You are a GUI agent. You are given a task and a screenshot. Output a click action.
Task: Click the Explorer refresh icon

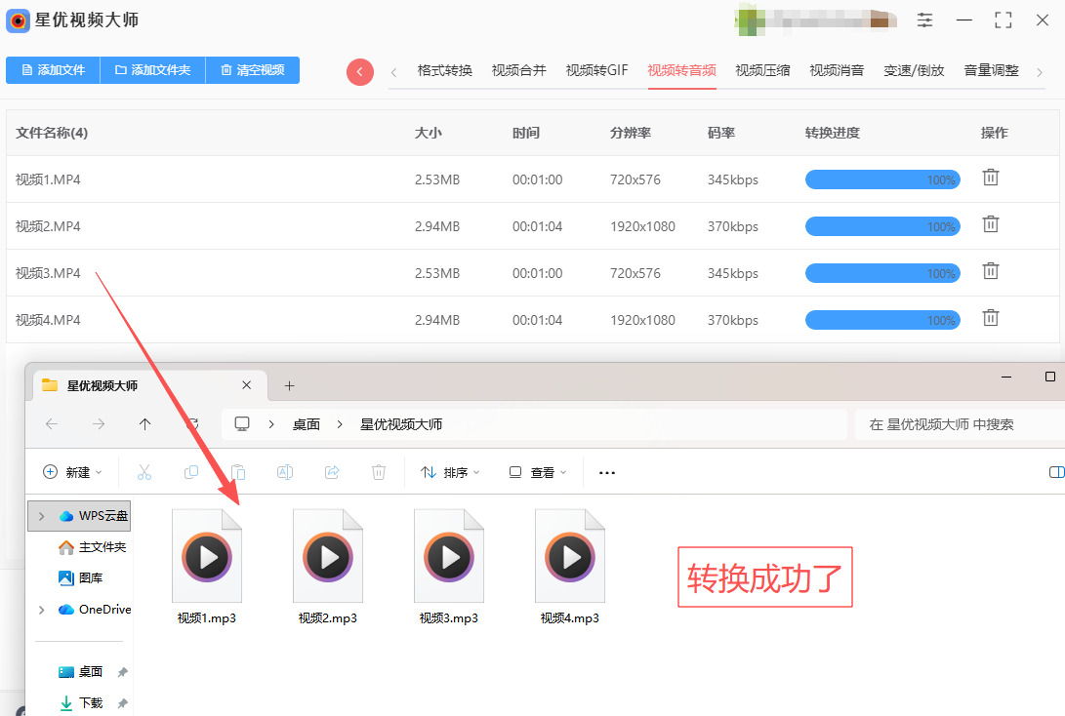(x=192, y=424)
